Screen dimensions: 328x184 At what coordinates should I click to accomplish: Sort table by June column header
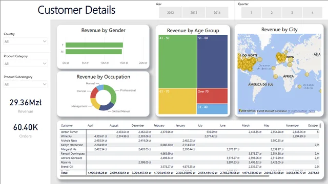point(222,125)
